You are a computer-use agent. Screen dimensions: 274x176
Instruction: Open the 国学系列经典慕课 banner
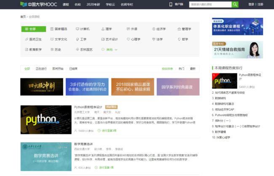178,87
